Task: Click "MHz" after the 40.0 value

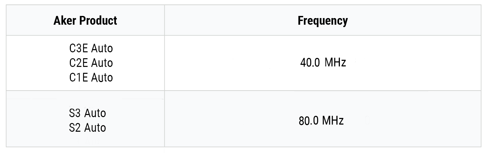Action: [335, 63]
